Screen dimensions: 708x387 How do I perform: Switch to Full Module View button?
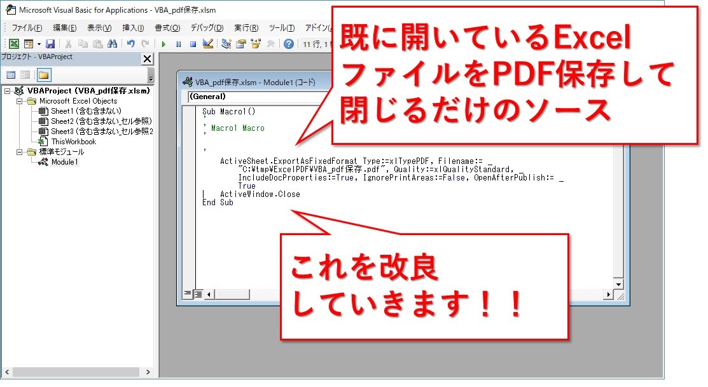point(198,294)
